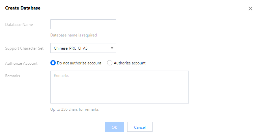Close the Create Database dialog
The width and height of the screenshot is (258, 137).
250,9
